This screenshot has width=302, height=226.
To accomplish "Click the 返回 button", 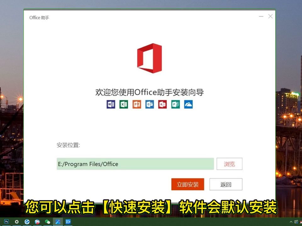I will point(226,184).
